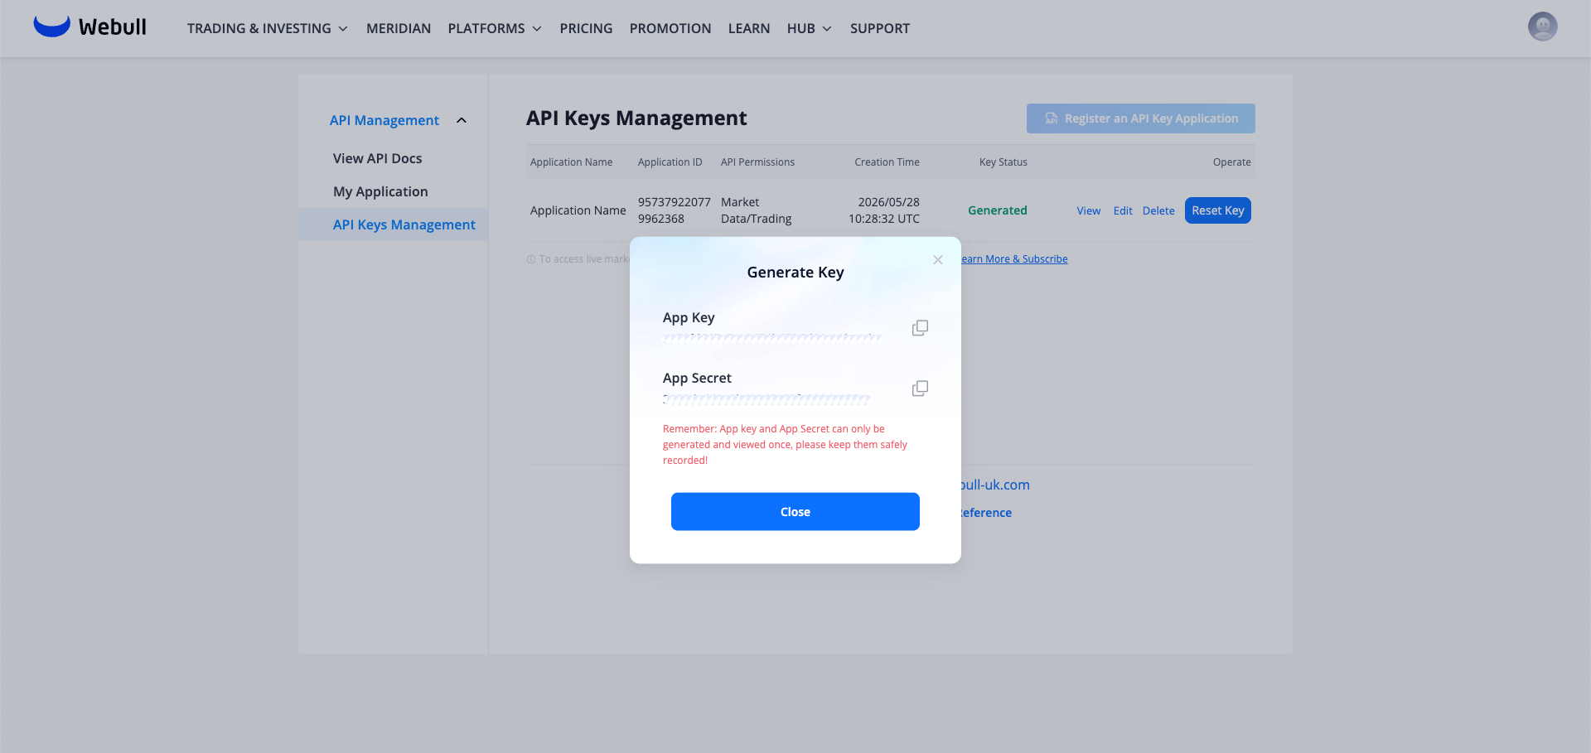Image resolution: width=1591 pixels, height=753 pixels.
Task: Click the creation time 2026/05/28 cell
Action: tap(884, 210)
